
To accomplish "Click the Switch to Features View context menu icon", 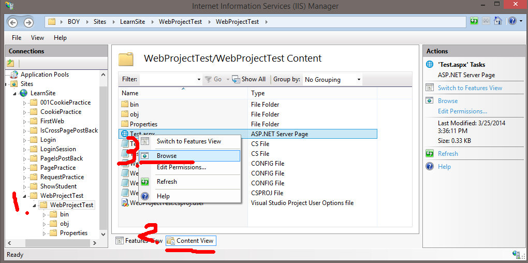I will point(145,141).
